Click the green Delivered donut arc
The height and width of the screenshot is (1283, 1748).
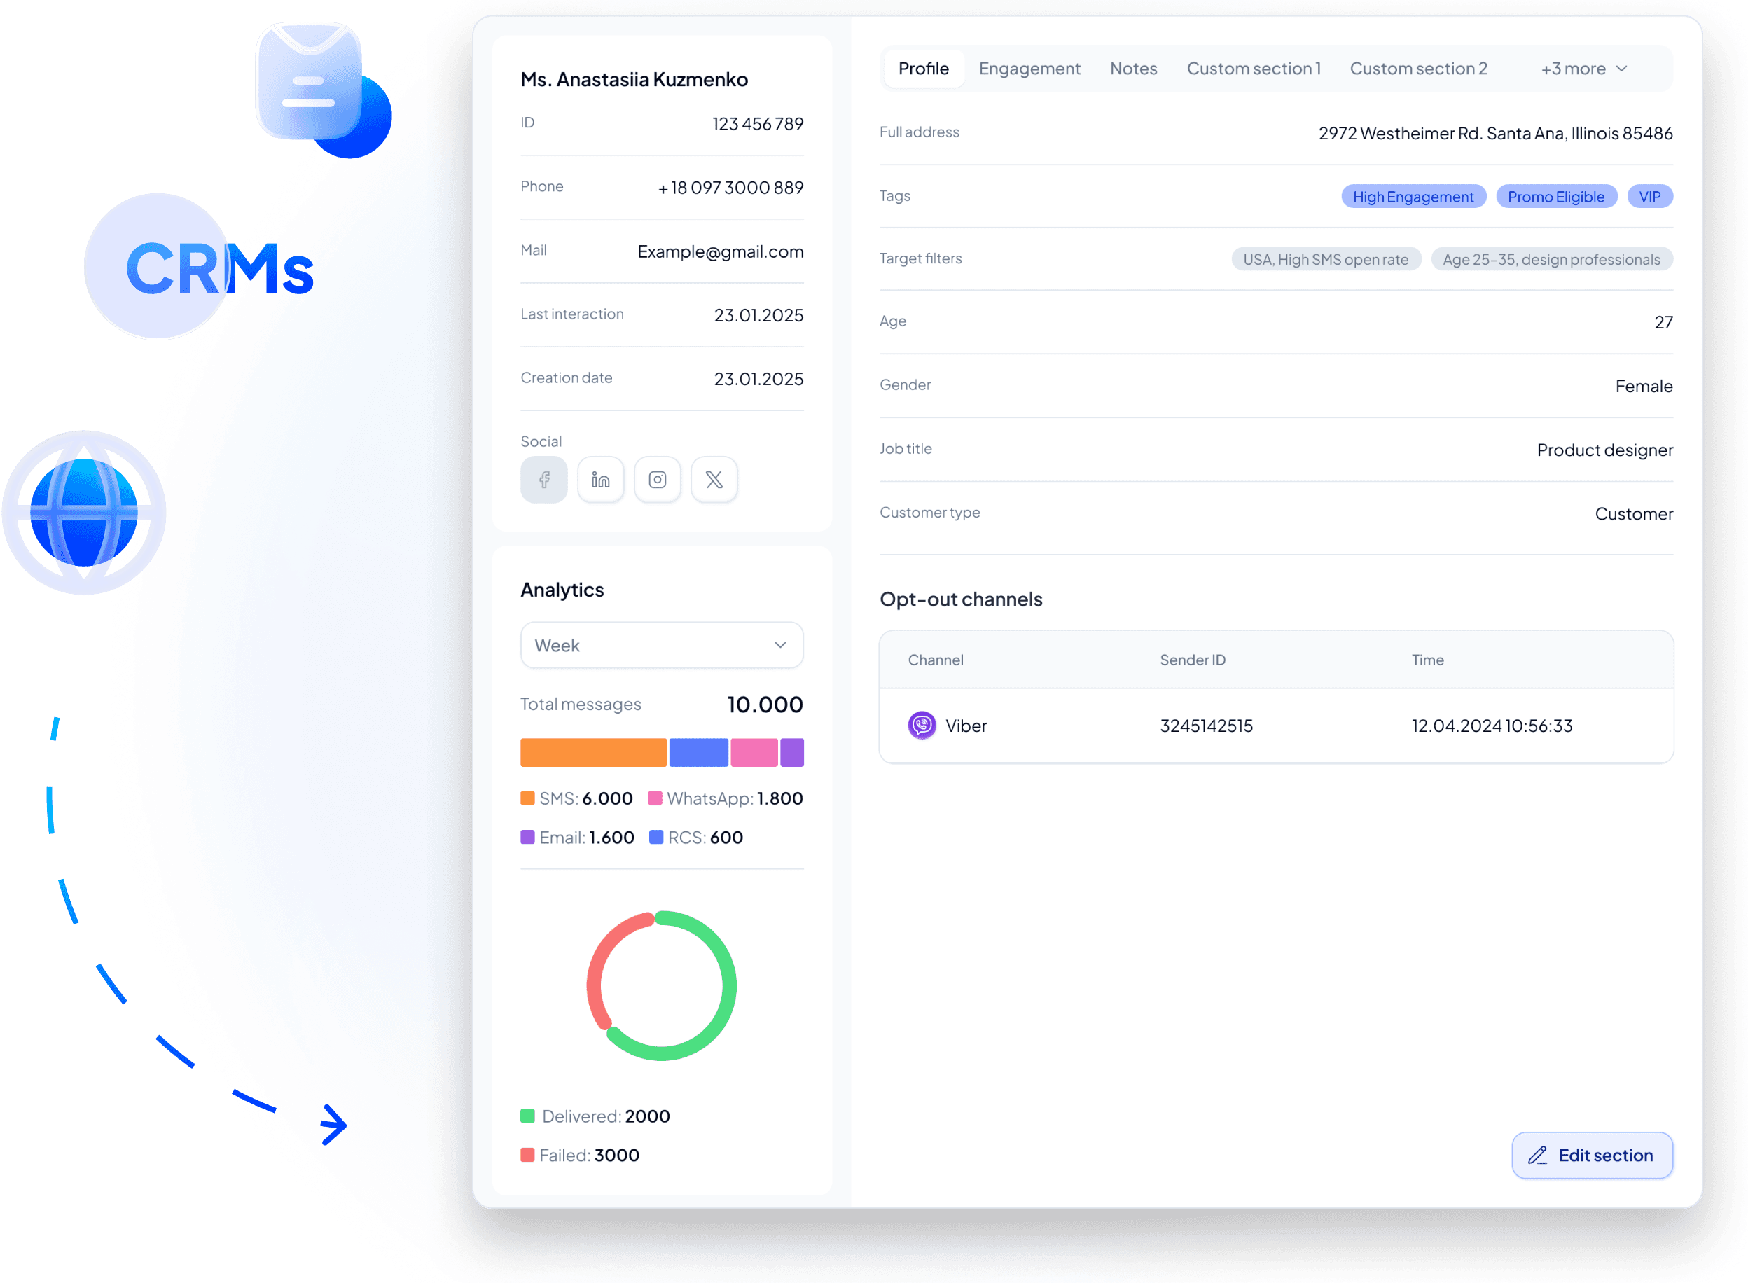730,986
